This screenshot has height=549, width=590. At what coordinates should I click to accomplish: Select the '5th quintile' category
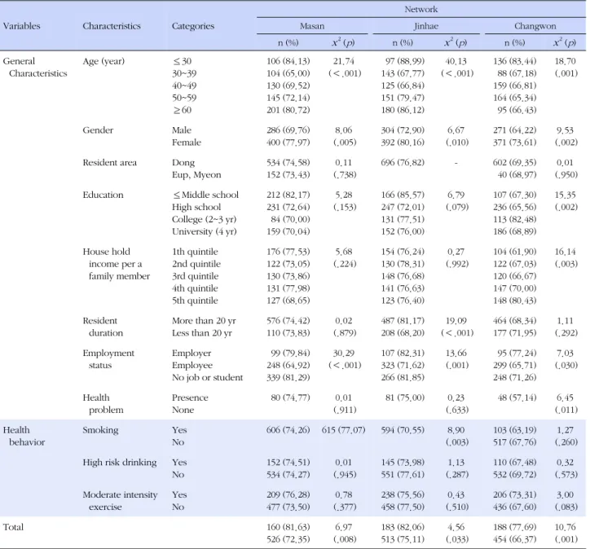click(x=195, y=301)
